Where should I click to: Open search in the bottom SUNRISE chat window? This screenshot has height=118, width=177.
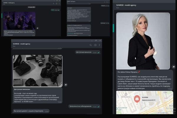91,45
